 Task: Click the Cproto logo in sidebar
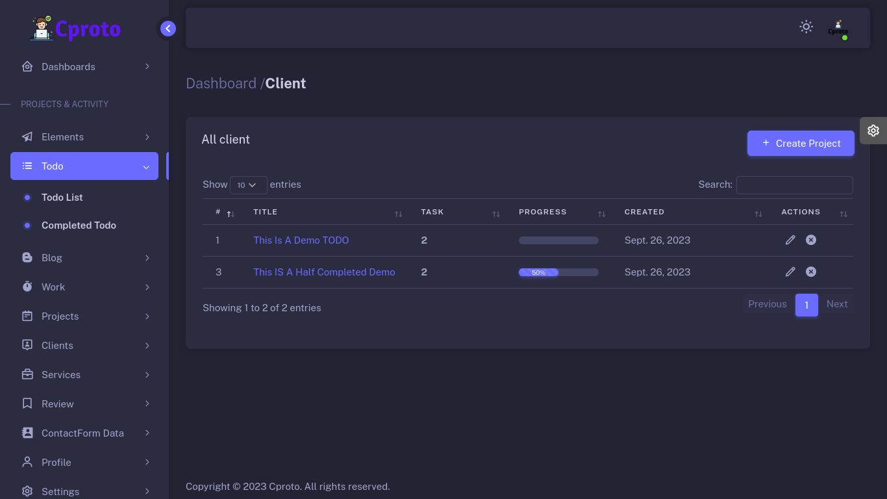click(x=75, y=29)
